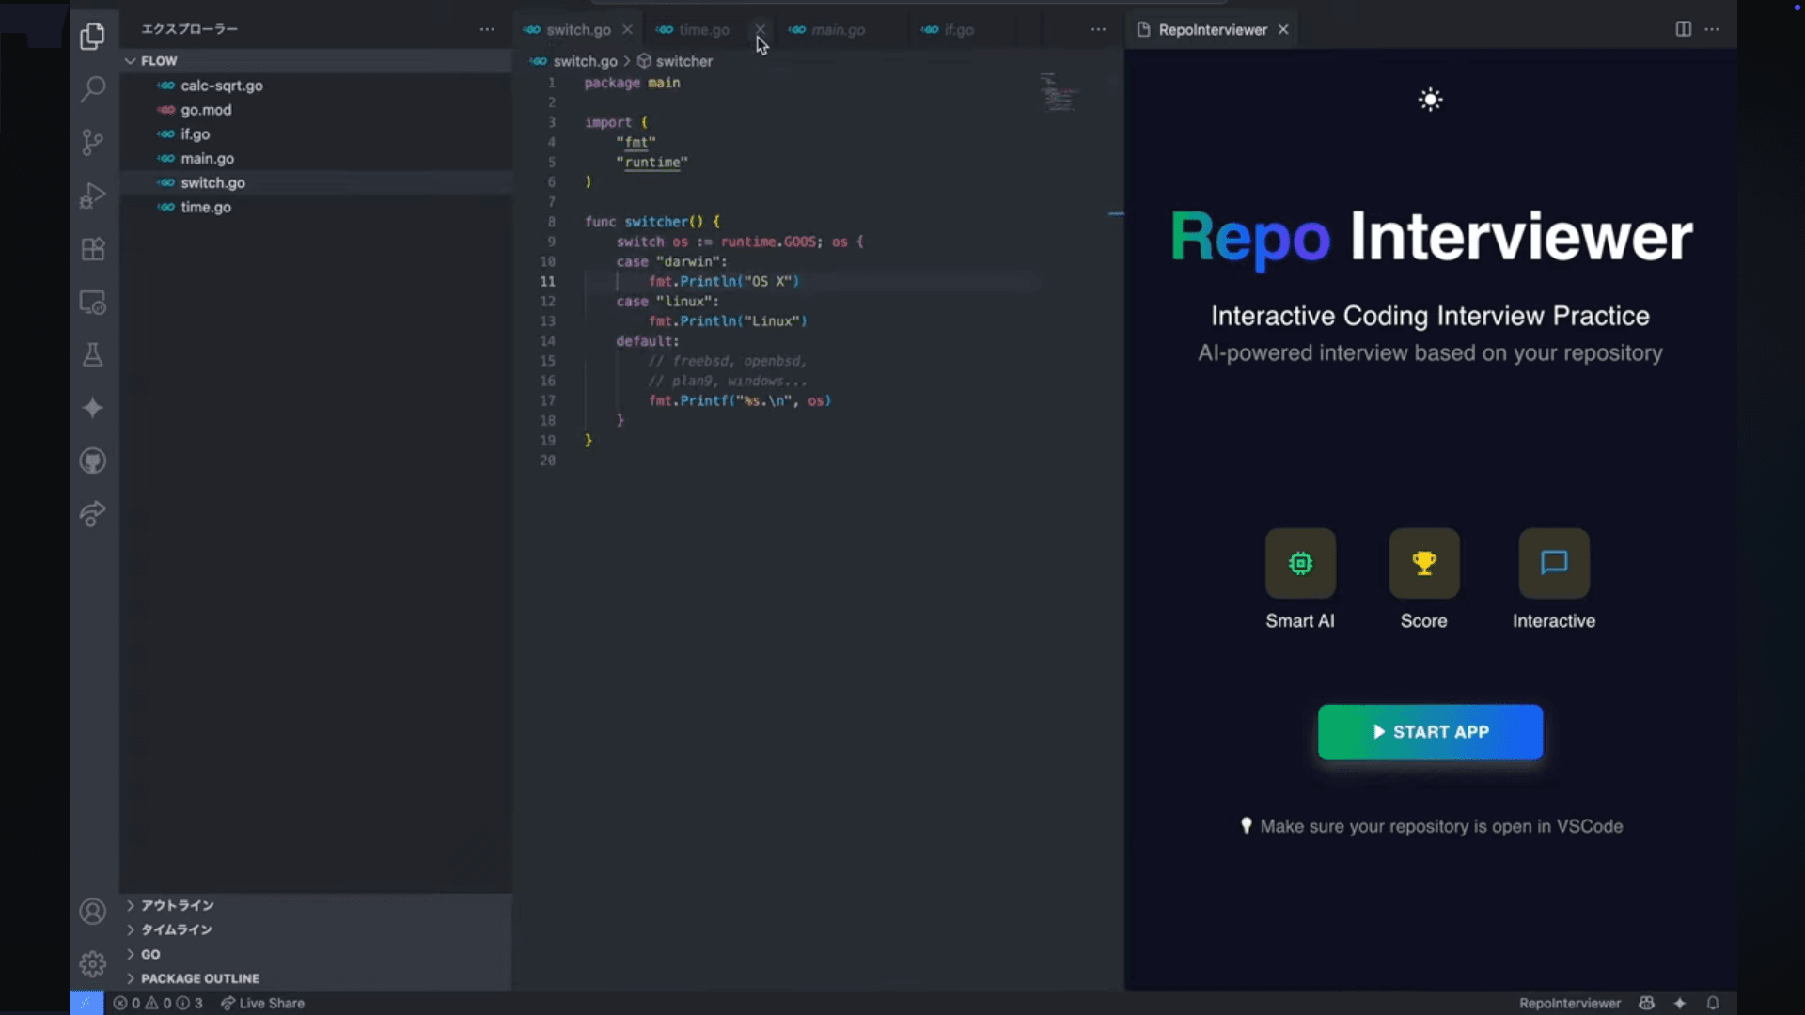Open the Testing flask view
The width and height of the screenshot is (1805, 1015).
click(x=92, y=355)
